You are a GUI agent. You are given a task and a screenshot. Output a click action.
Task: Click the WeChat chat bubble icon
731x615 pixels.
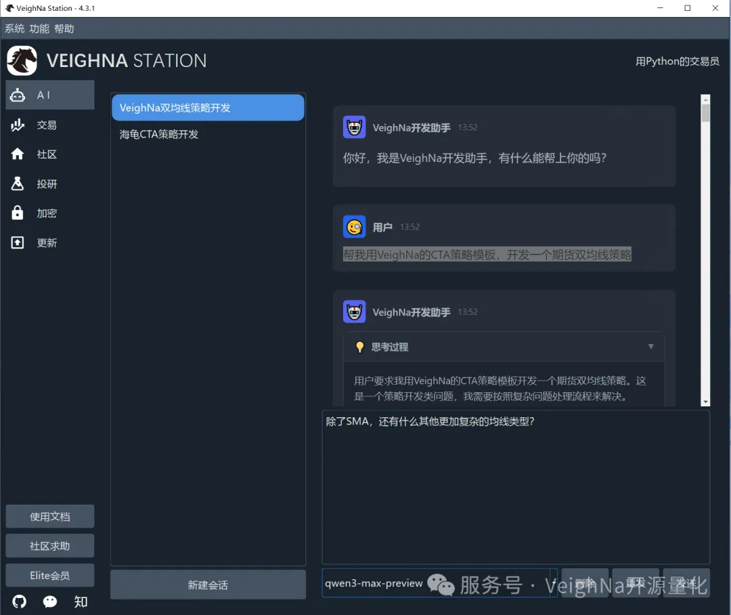point(50,601)
